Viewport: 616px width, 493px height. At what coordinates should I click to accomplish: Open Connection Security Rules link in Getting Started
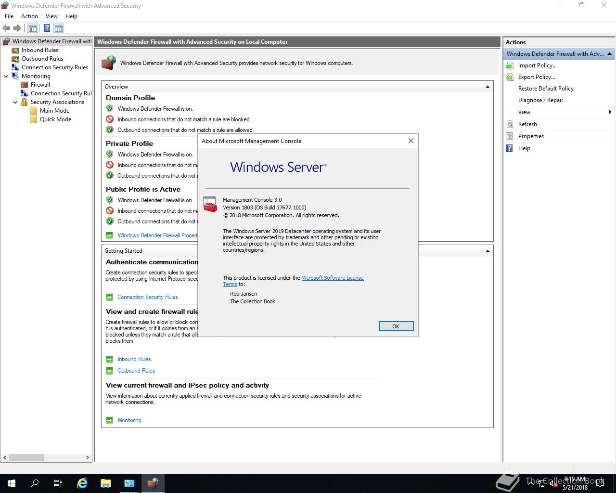(148, 297)
